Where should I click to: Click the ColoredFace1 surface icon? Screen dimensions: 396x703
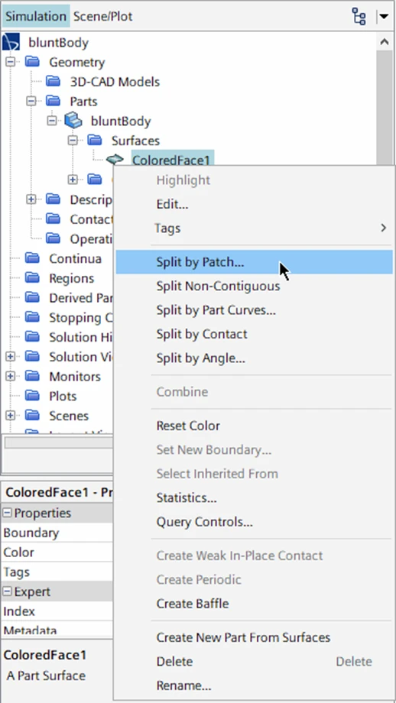coord(115,159)
